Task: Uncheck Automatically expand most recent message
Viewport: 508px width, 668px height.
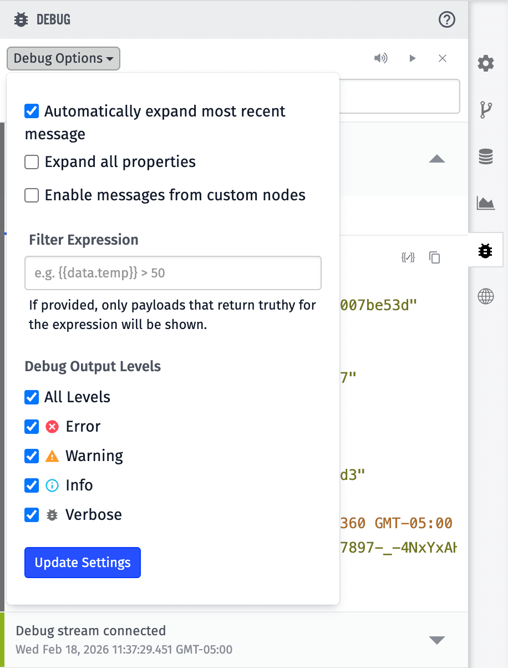Action: click(32, 111)
